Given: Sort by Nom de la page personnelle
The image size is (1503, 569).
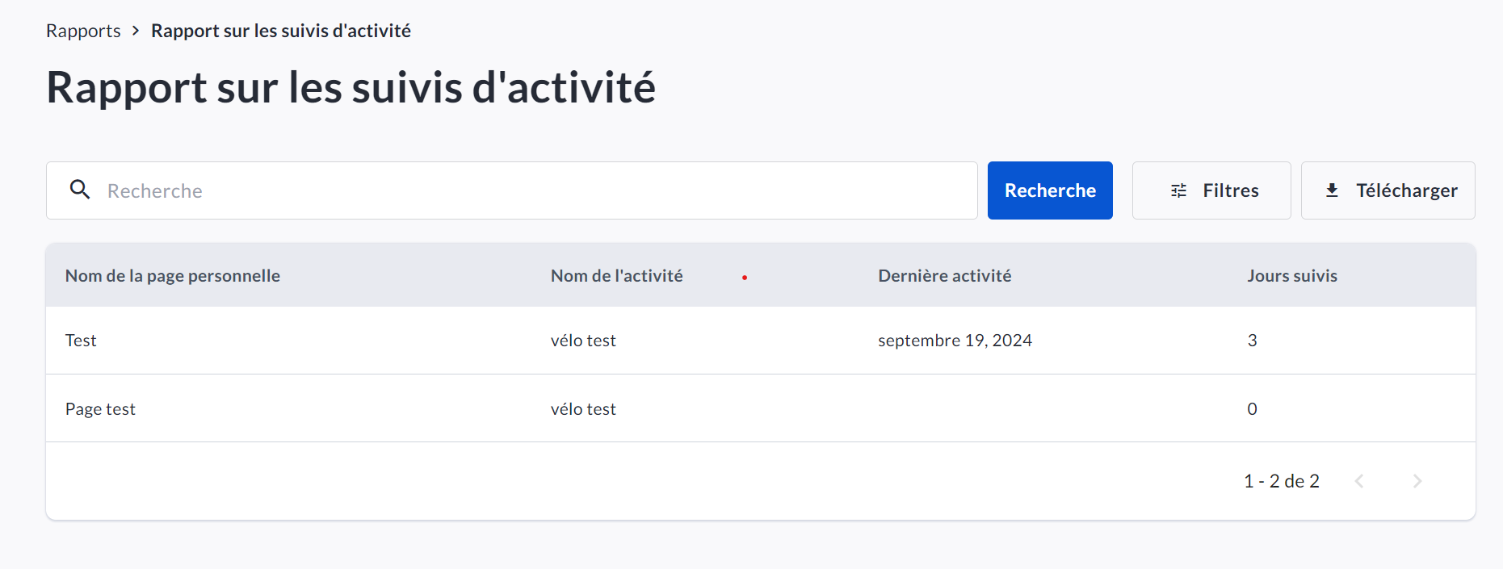Looking at the screenshot, I should click(173, 276).
